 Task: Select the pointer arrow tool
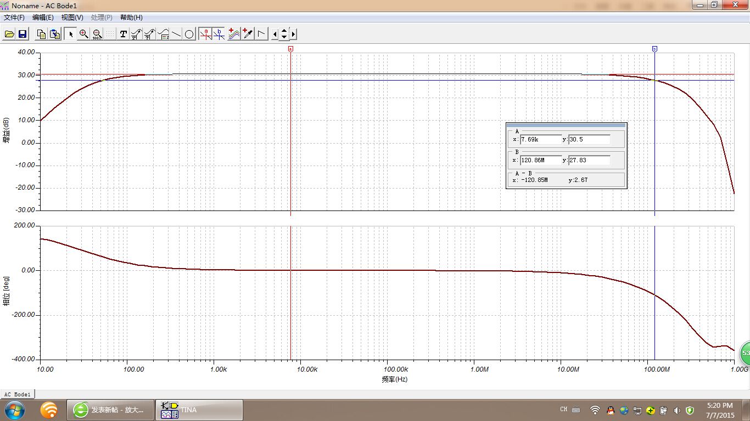click(70, 34)
